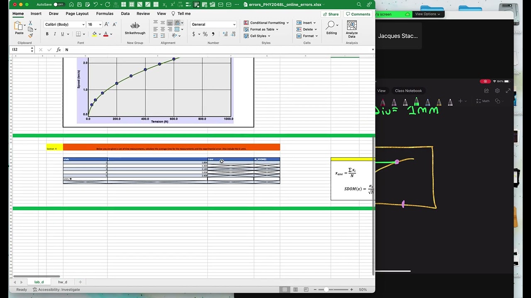The width and height of the screenshot is (531, 298).
Task: Open the Home icon in title bar
Action: click(x=71, y=5)
